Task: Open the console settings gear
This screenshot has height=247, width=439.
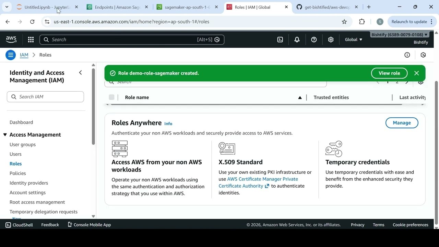Action: [331, 39]
